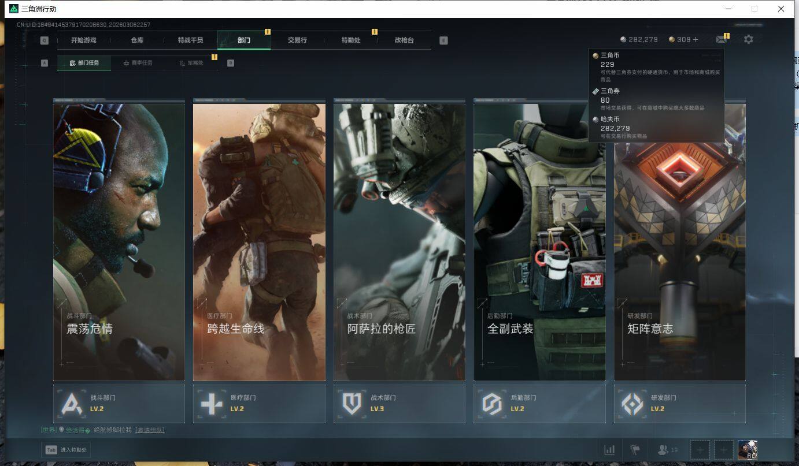This screenshot has height=466, width=799.
Task: Click the 战术部门 shield emblem icon
Action: point(352,404)
